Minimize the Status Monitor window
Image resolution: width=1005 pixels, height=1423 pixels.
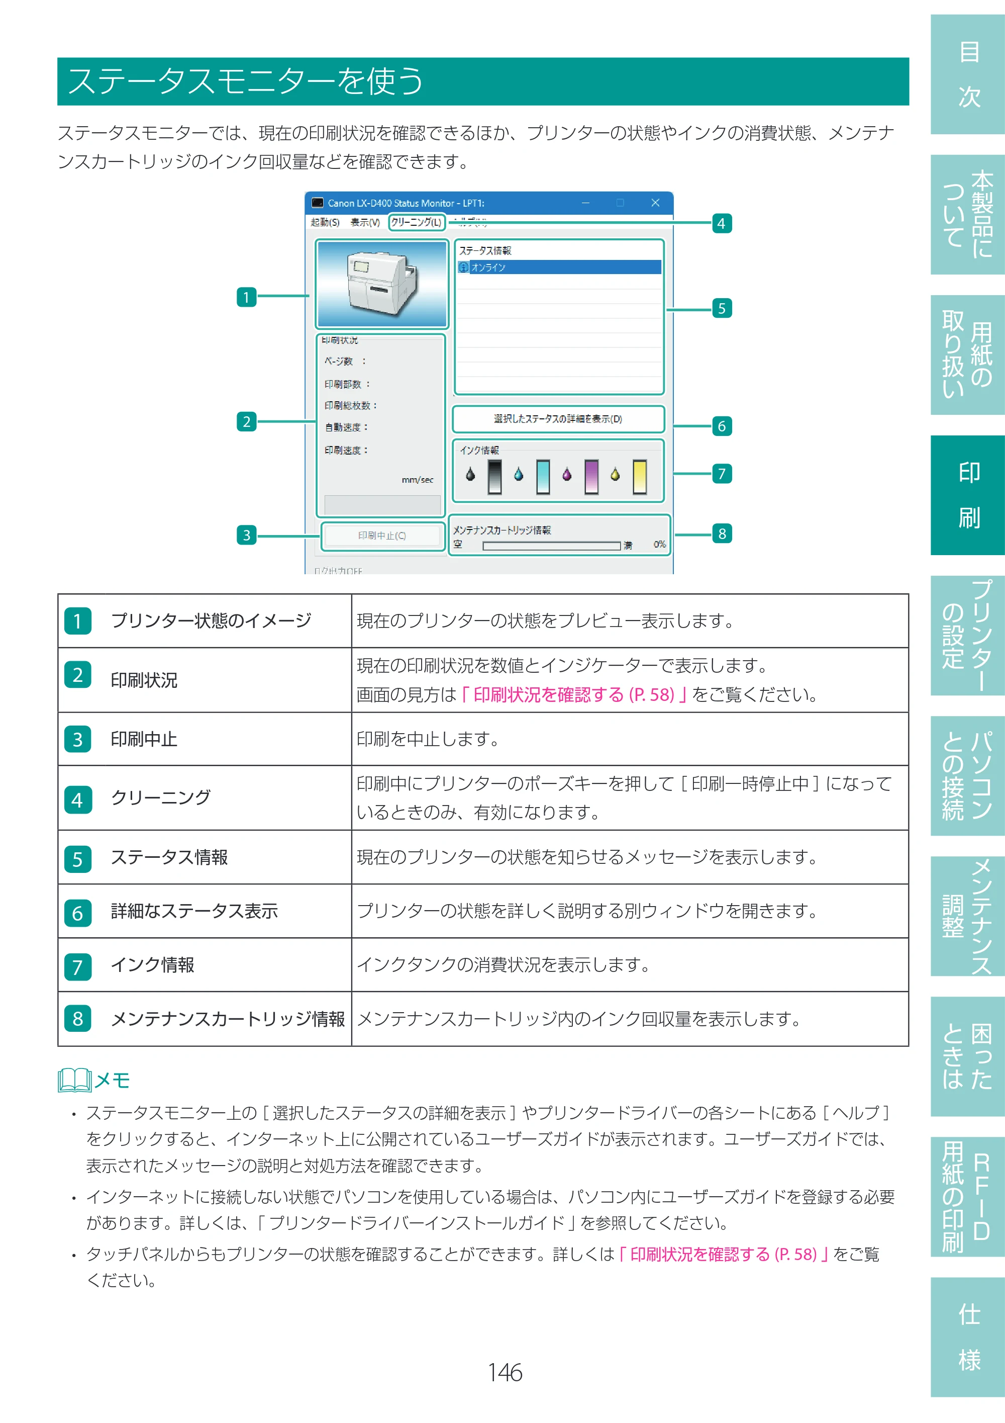(x=585, y=203)
